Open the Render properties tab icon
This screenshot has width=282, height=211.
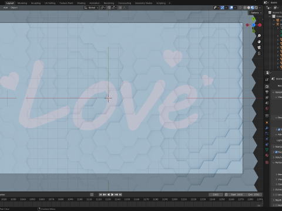267,86
